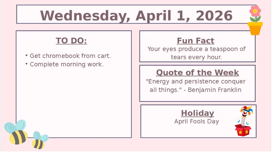Click the pink flower blossom
The image size is (274, 152).
click(x=255, y=12)
